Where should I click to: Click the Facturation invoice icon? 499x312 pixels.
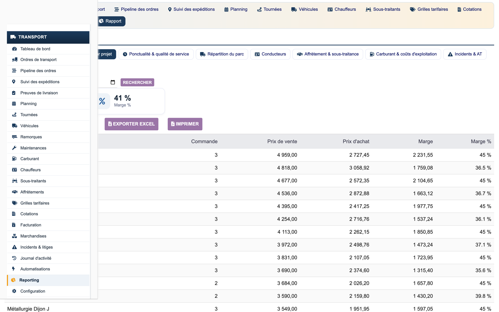tap(14, 225)
